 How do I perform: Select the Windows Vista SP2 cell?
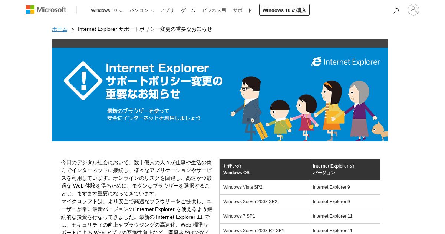tap(264, 187)
